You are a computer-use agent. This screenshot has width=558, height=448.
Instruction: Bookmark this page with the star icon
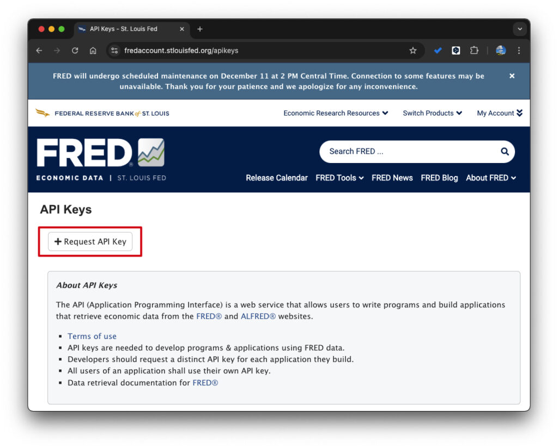(x=413, y=51)
